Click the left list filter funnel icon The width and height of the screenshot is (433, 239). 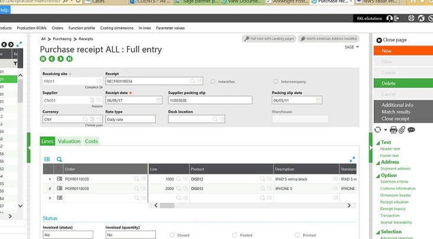15,64
